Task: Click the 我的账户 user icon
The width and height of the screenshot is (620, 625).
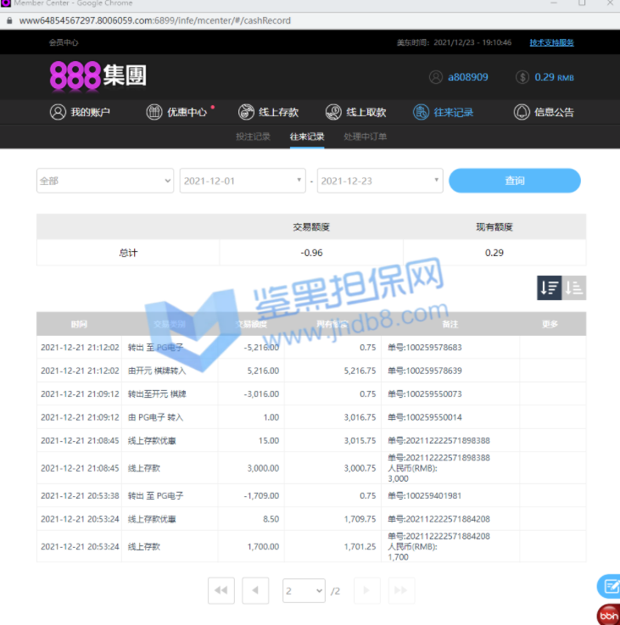Action: pos(58,112)
